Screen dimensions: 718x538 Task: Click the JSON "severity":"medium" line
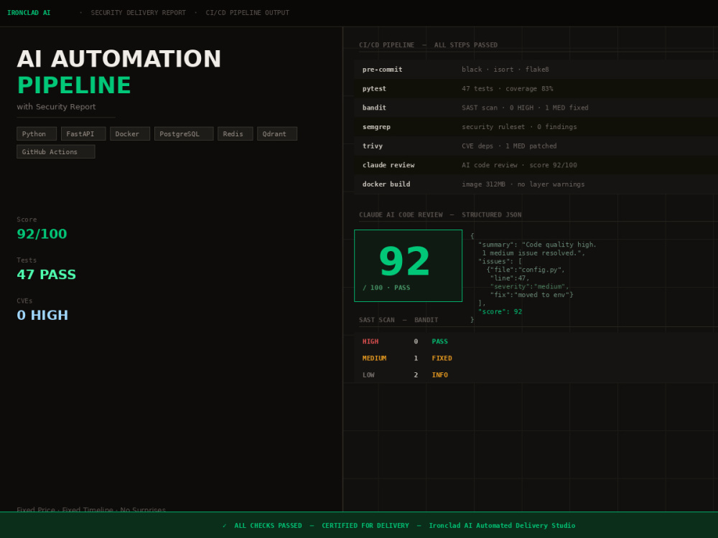click(529, 286)
